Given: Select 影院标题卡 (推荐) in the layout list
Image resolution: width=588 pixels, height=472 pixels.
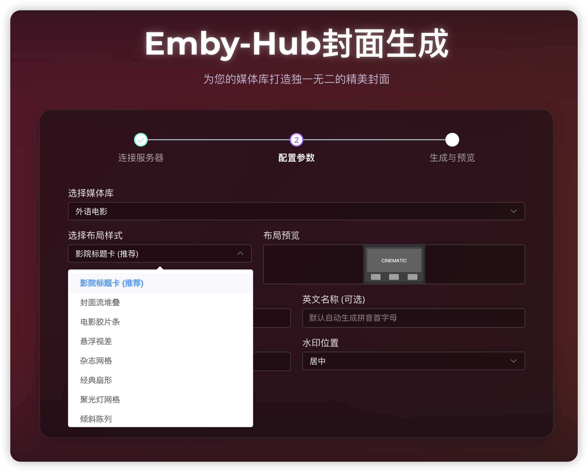Looking at the screenshot, I should coord(111,283).
